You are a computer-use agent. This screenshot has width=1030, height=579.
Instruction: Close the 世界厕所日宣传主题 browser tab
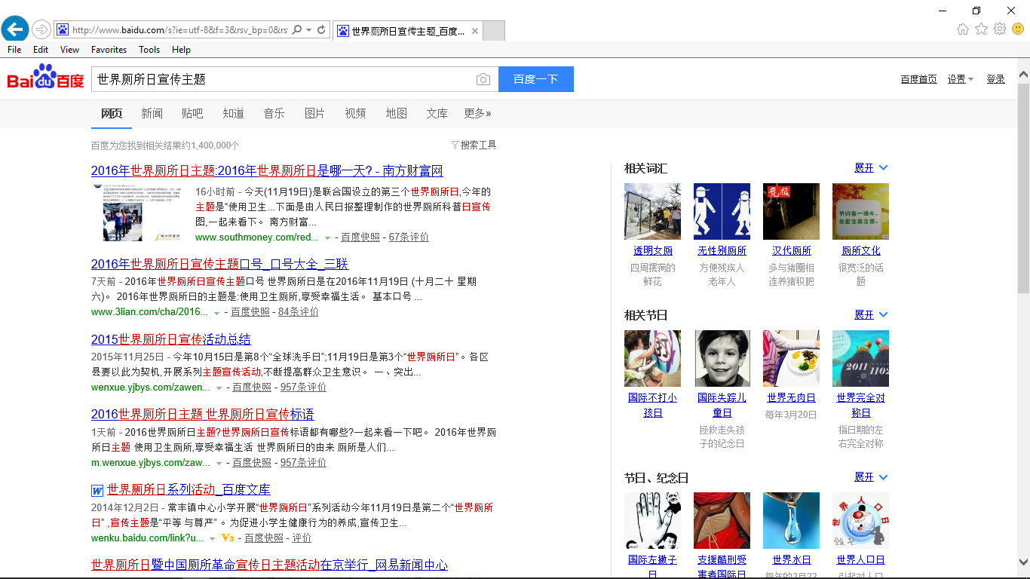(x=474, y=31)
